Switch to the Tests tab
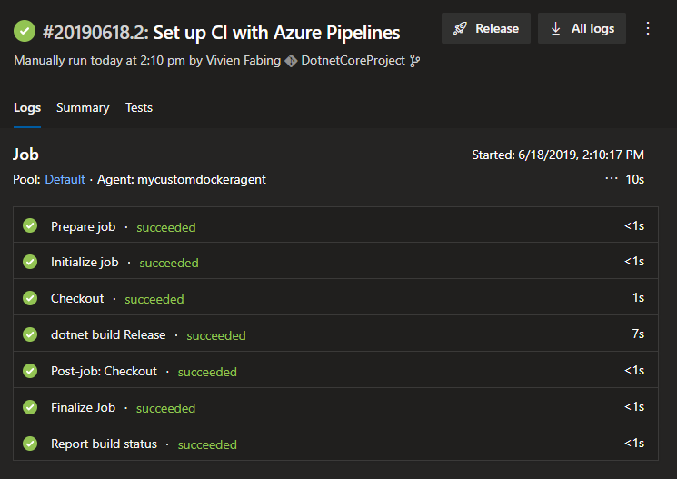 point(139,107)
